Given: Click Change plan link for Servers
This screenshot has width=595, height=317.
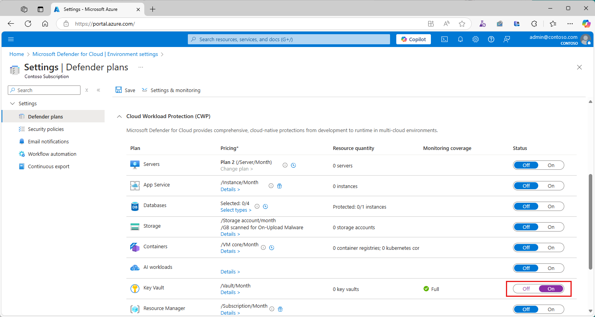Looking at the screenshot, I should [x=236, y=169].
